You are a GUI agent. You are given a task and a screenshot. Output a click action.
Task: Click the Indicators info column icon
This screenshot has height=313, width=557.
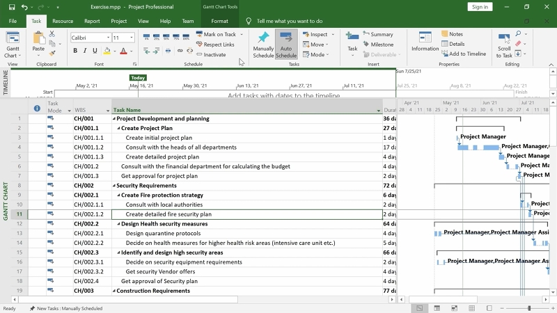tap(37, 109)
